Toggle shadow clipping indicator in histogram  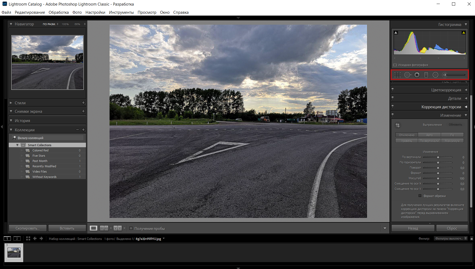(396, 33)
